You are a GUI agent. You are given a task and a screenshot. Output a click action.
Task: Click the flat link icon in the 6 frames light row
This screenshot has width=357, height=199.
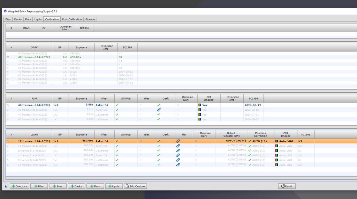pos(178,151)
